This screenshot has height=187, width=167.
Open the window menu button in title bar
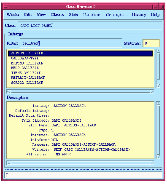point(5,7)
